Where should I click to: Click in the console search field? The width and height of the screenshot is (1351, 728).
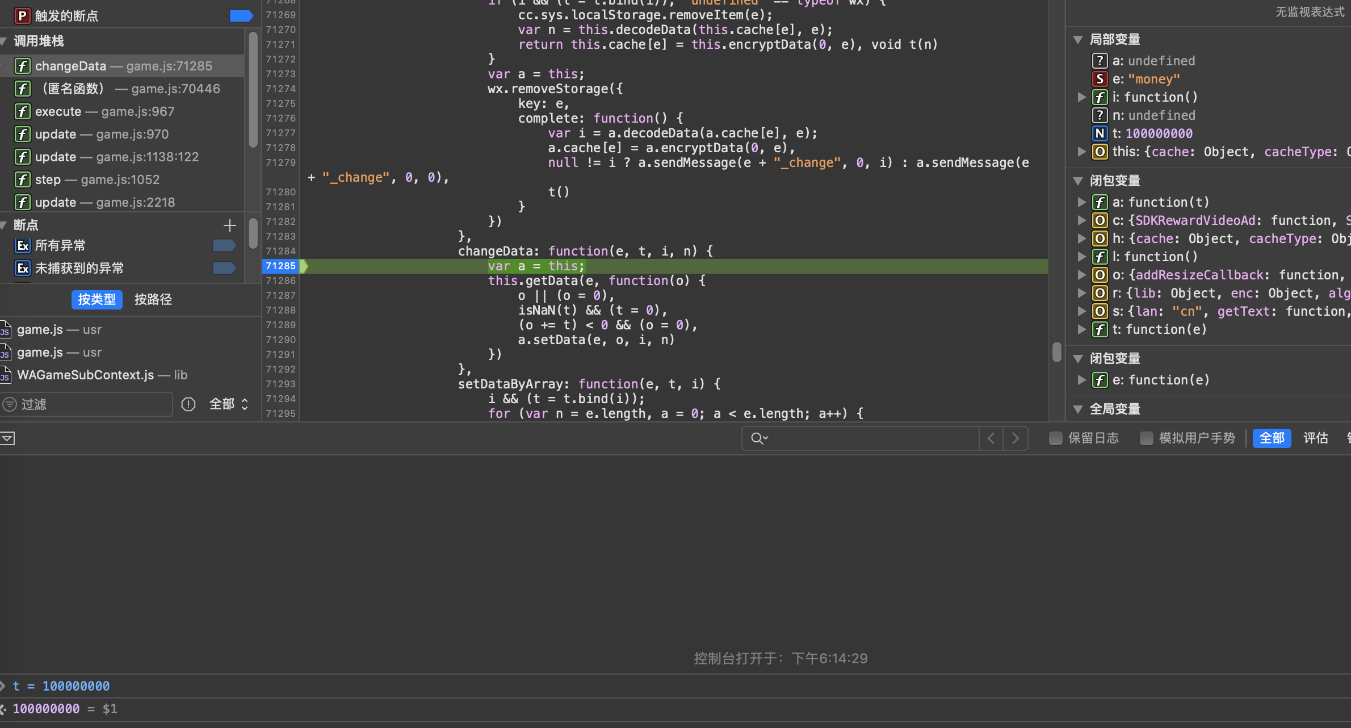[x=860, y=438]
